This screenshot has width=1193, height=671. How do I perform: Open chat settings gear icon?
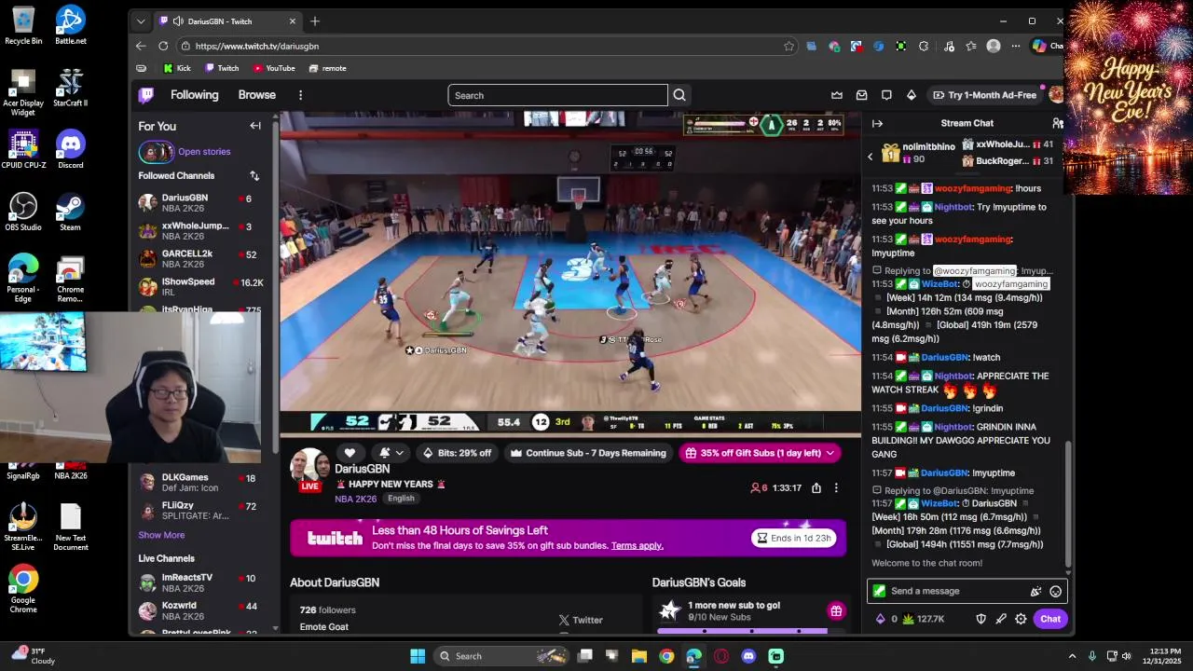coord(1021,619)
